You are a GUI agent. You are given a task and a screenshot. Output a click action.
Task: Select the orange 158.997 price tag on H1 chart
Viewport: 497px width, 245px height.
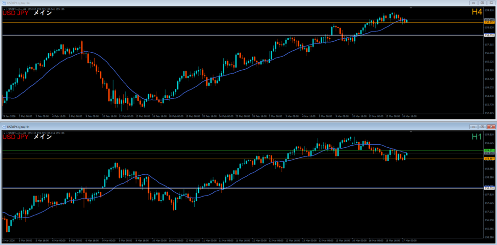click(489, 159)
